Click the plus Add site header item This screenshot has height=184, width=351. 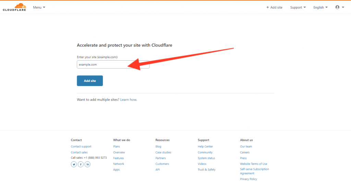[x=274, y=8]
